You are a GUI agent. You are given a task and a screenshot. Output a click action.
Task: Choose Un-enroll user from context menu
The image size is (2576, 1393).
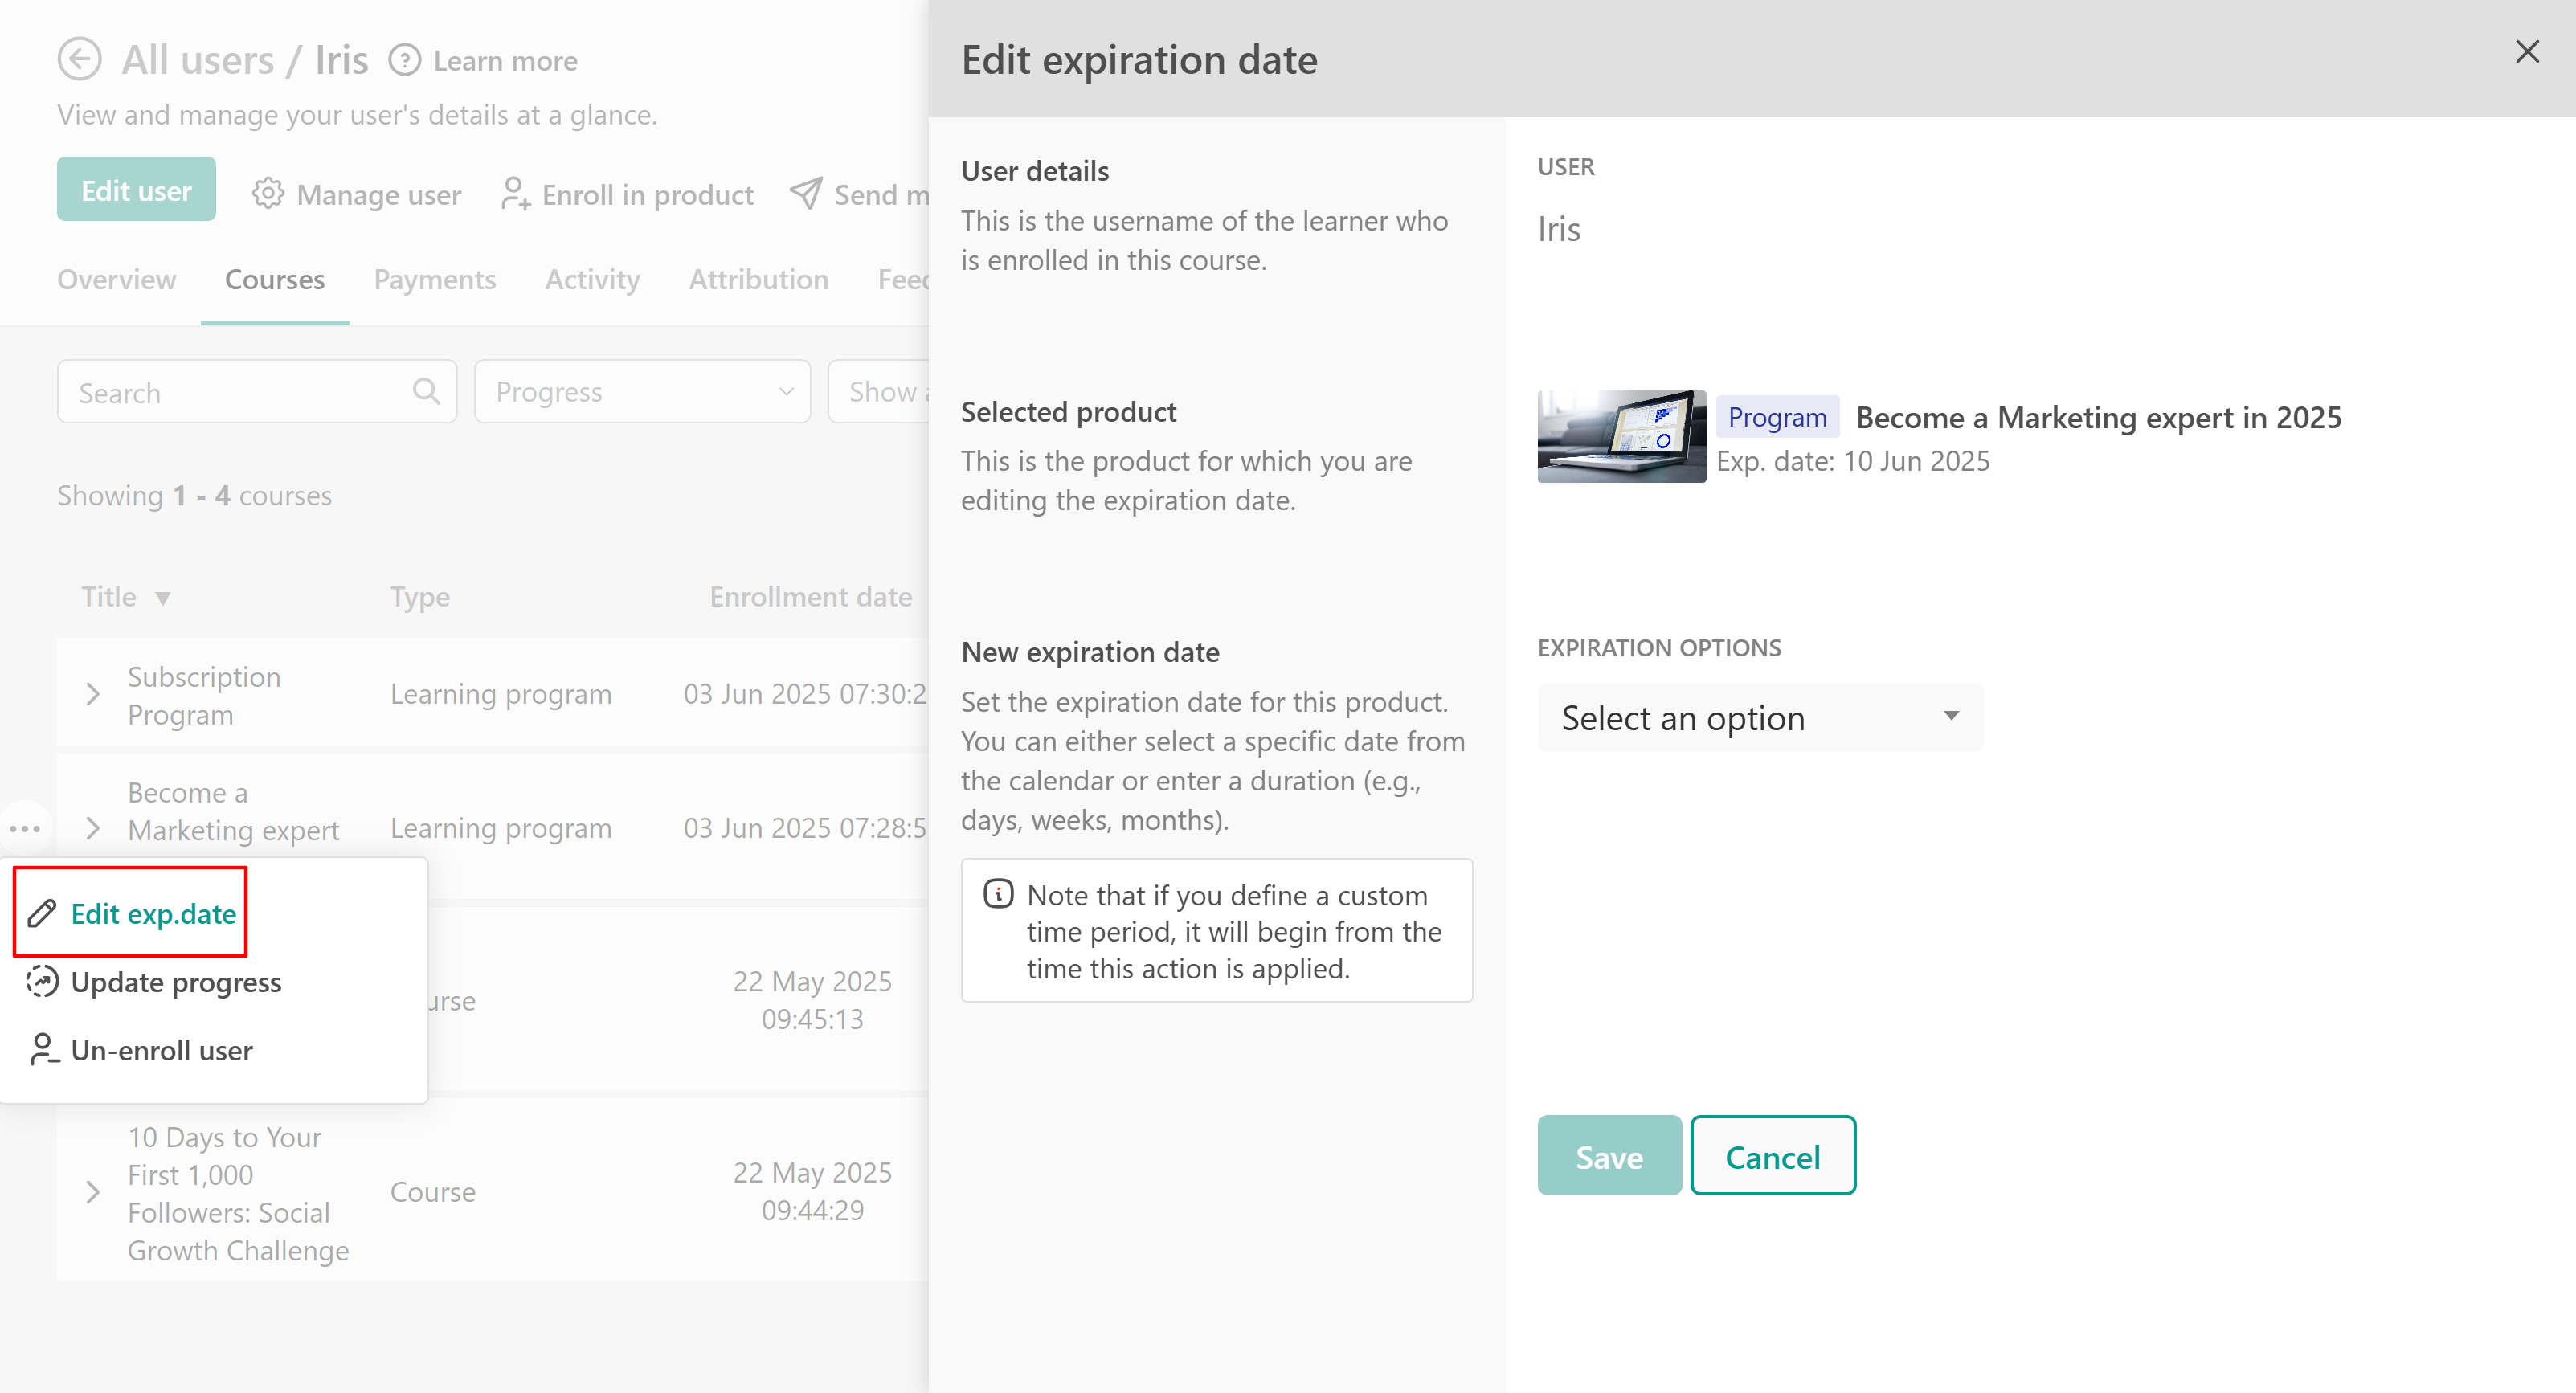tap(161, 1050)
